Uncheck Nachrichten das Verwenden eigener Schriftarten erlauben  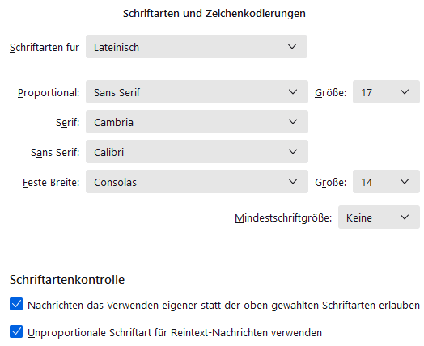coord(16,304)
